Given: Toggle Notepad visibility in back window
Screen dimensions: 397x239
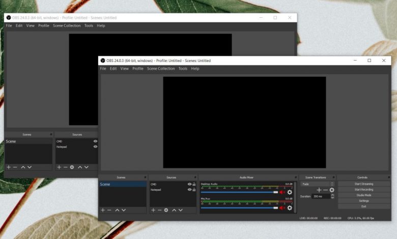Looking at the screenshot, I should (96, 146).
